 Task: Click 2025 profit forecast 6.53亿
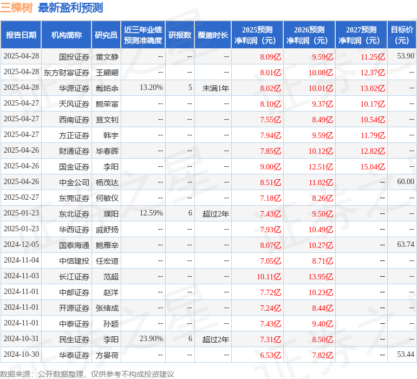pos(270,355)
